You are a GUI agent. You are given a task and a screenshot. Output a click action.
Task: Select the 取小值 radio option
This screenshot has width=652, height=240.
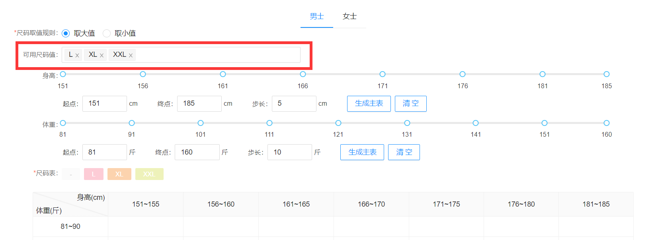107,33
